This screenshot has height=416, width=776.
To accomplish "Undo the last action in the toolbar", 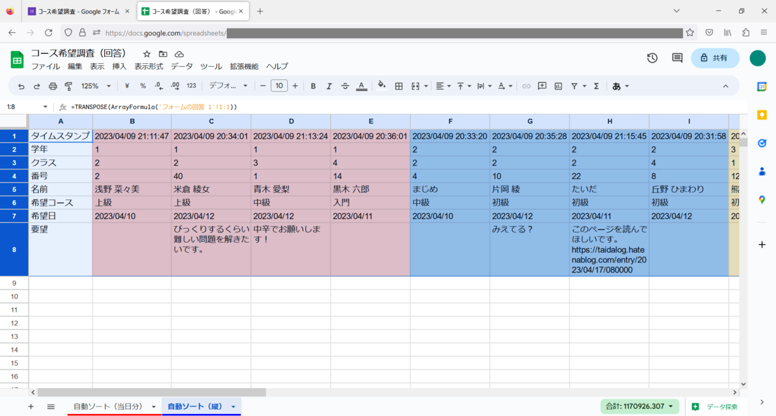I will [x=21, y=86].
